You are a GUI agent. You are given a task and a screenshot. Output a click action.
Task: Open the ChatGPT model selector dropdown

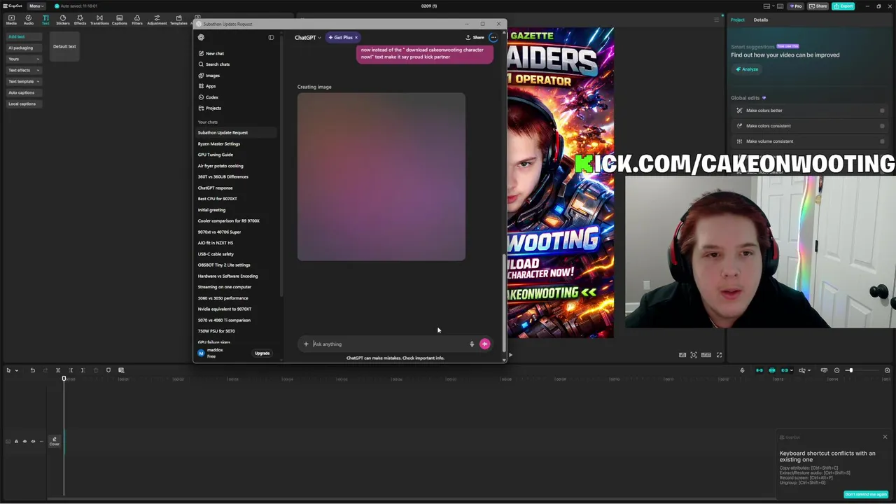(x=308, y=38)
